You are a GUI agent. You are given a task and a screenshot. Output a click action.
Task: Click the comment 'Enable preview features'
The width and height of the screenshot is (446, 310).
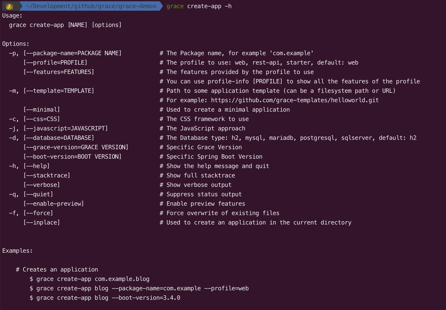pyautogui.click(x=202, y=203)
